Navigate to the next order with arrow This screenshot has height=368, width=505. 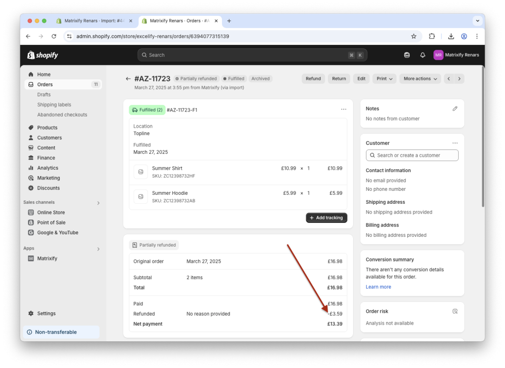click(x=459, y=78)
